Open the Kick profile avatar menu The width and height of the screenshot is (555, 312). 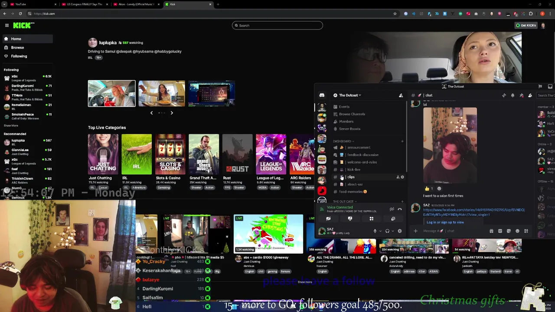[543, 26]
